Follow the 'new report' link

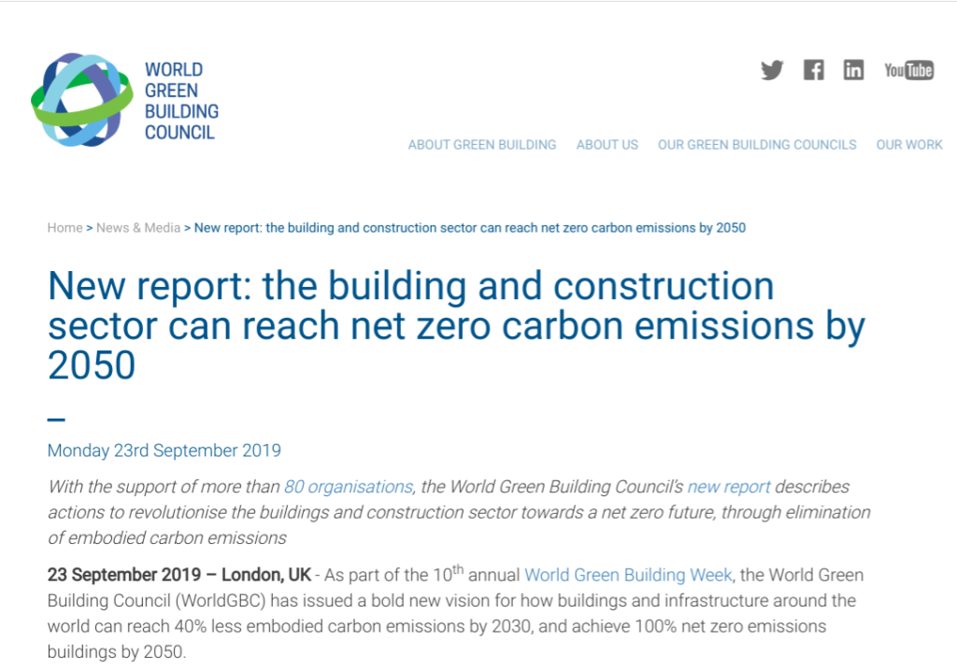pos(729,487)
